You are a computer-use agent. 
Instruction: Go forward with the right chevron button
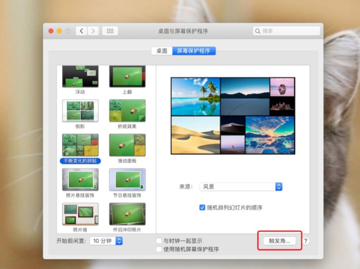pyautogui.click(x=93, y=31)
